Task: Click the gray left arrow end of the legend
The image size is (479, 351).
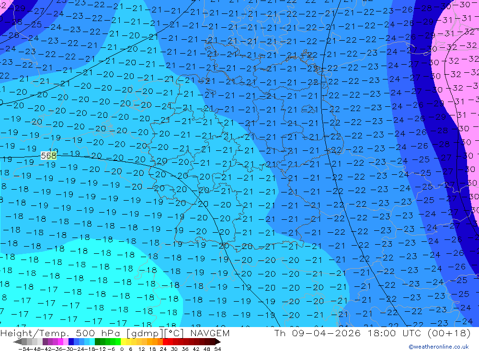Action: 17,342
